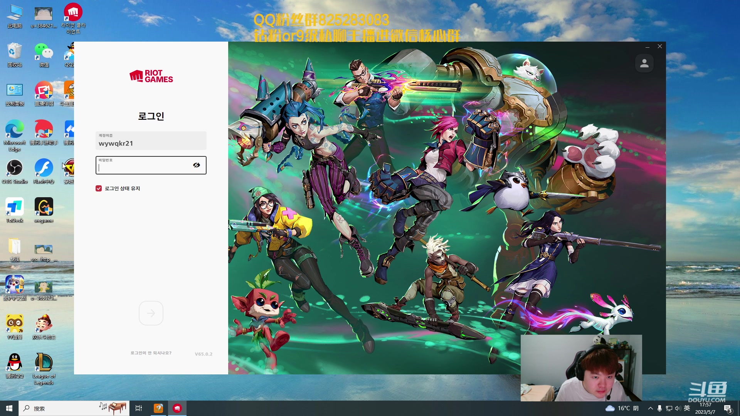Open the League of Legends desktop shortcut
The height and width of the screenshot is (416, 740).
click(44, 369)
